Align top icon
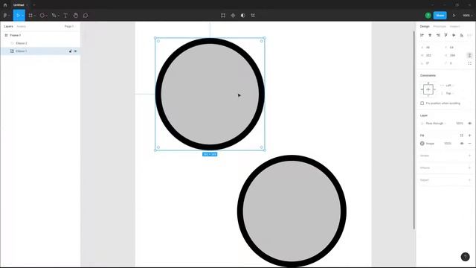 point(446,35)
